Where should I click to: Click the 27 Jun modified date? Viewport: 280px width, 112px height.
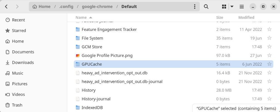pos(256,56)
